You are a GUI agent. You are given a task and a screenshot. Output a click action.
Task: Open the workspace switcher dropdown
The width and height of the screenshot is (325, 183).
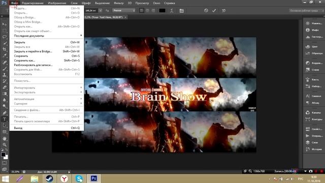[x=307, y=11]
